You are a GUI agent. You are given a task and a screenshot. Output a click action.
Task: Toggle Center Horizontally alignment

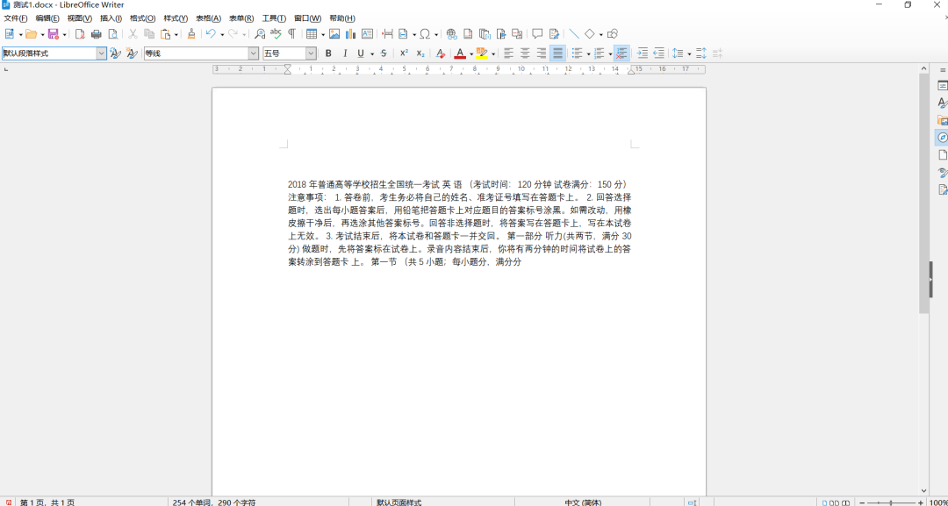tap(526, 53)
